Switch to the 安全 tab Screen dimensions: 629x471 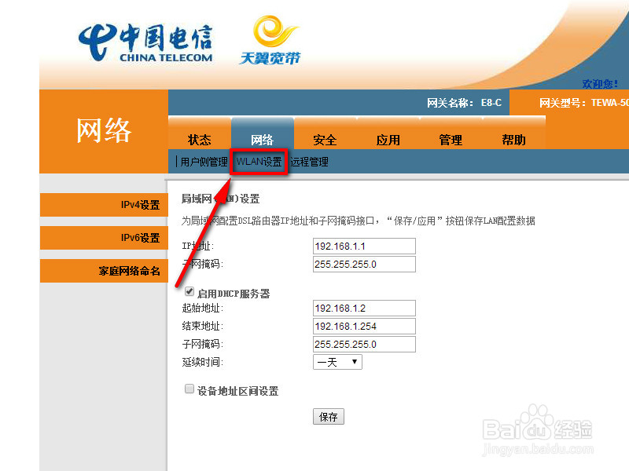(325, 139)
